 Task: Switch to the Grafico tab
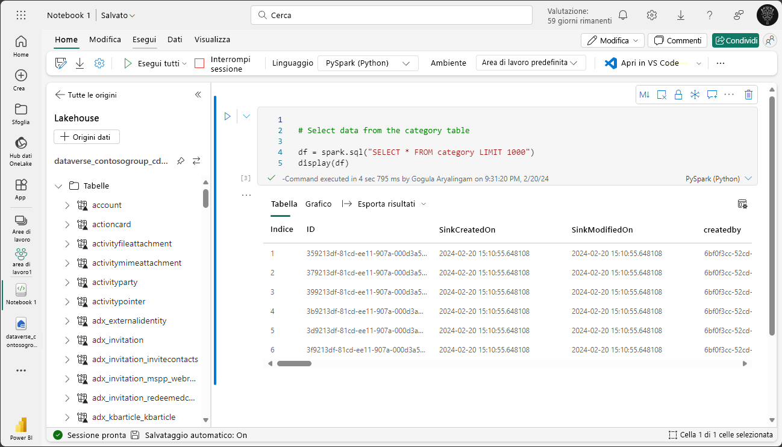pos(318,204)
